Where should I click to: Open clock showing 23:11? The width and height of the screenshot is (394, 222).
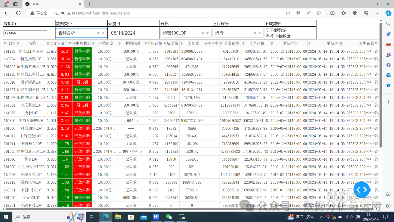coord(371,217)
